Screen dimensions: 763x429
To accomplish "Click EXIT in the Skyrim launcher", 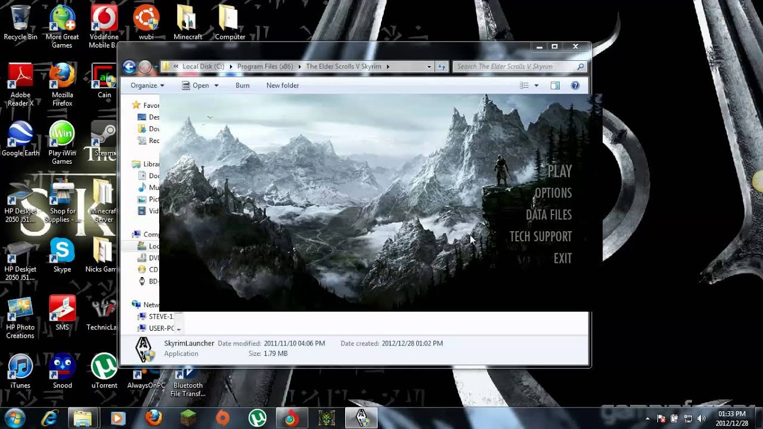I will pyautogui.click(x=563, y=259).
